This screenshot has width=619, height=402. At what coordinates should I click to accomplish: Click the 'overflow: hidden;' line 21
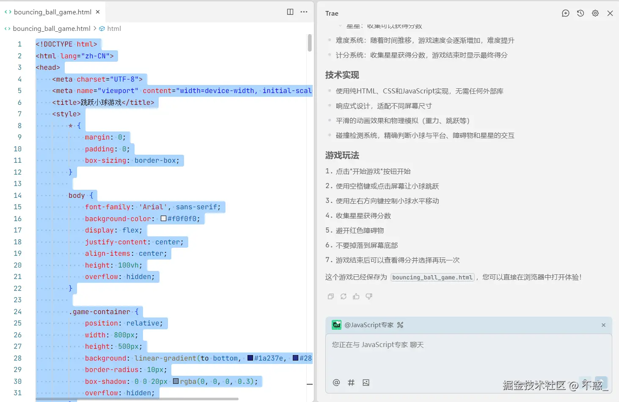click(120, 276)
